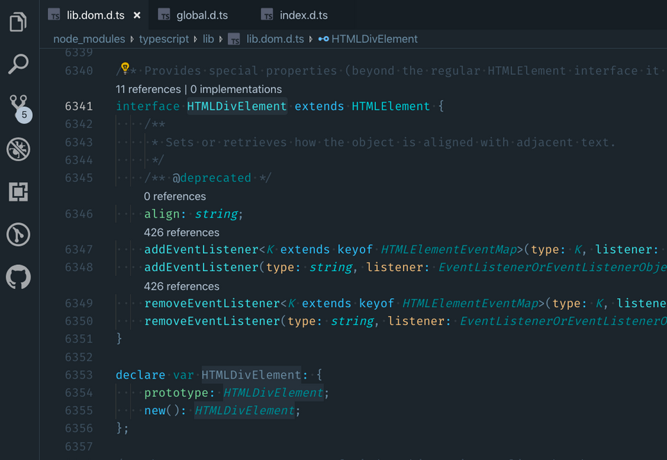Click the 'interface' keyword on line 6341
Image resolution: width=667 pixels, height=460 pixels.
pyautogui.click(x=148, y=106)
